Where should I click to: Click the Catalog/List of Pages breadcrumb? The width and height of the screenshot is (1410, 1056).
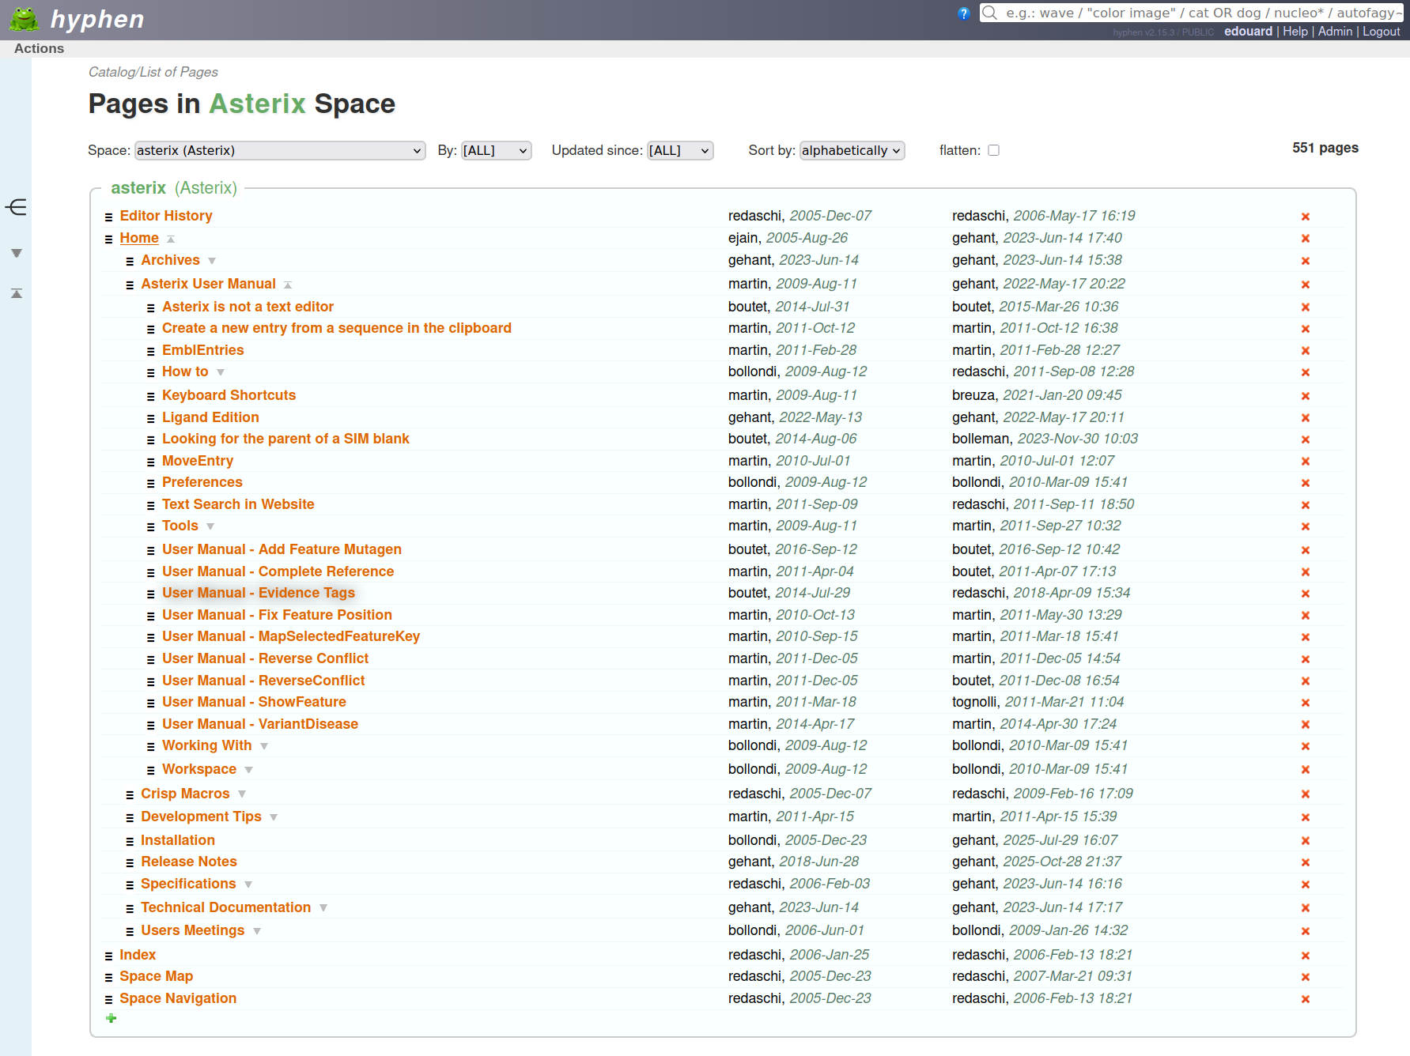[153, 72]
